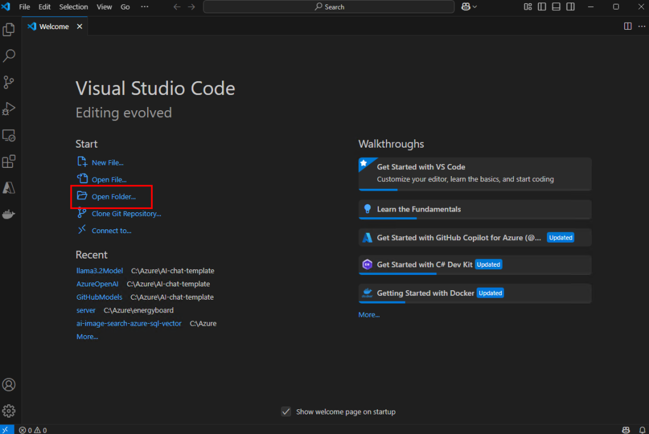Select the Welcome tab
The image size is (649, 434).
click(55, 27)
